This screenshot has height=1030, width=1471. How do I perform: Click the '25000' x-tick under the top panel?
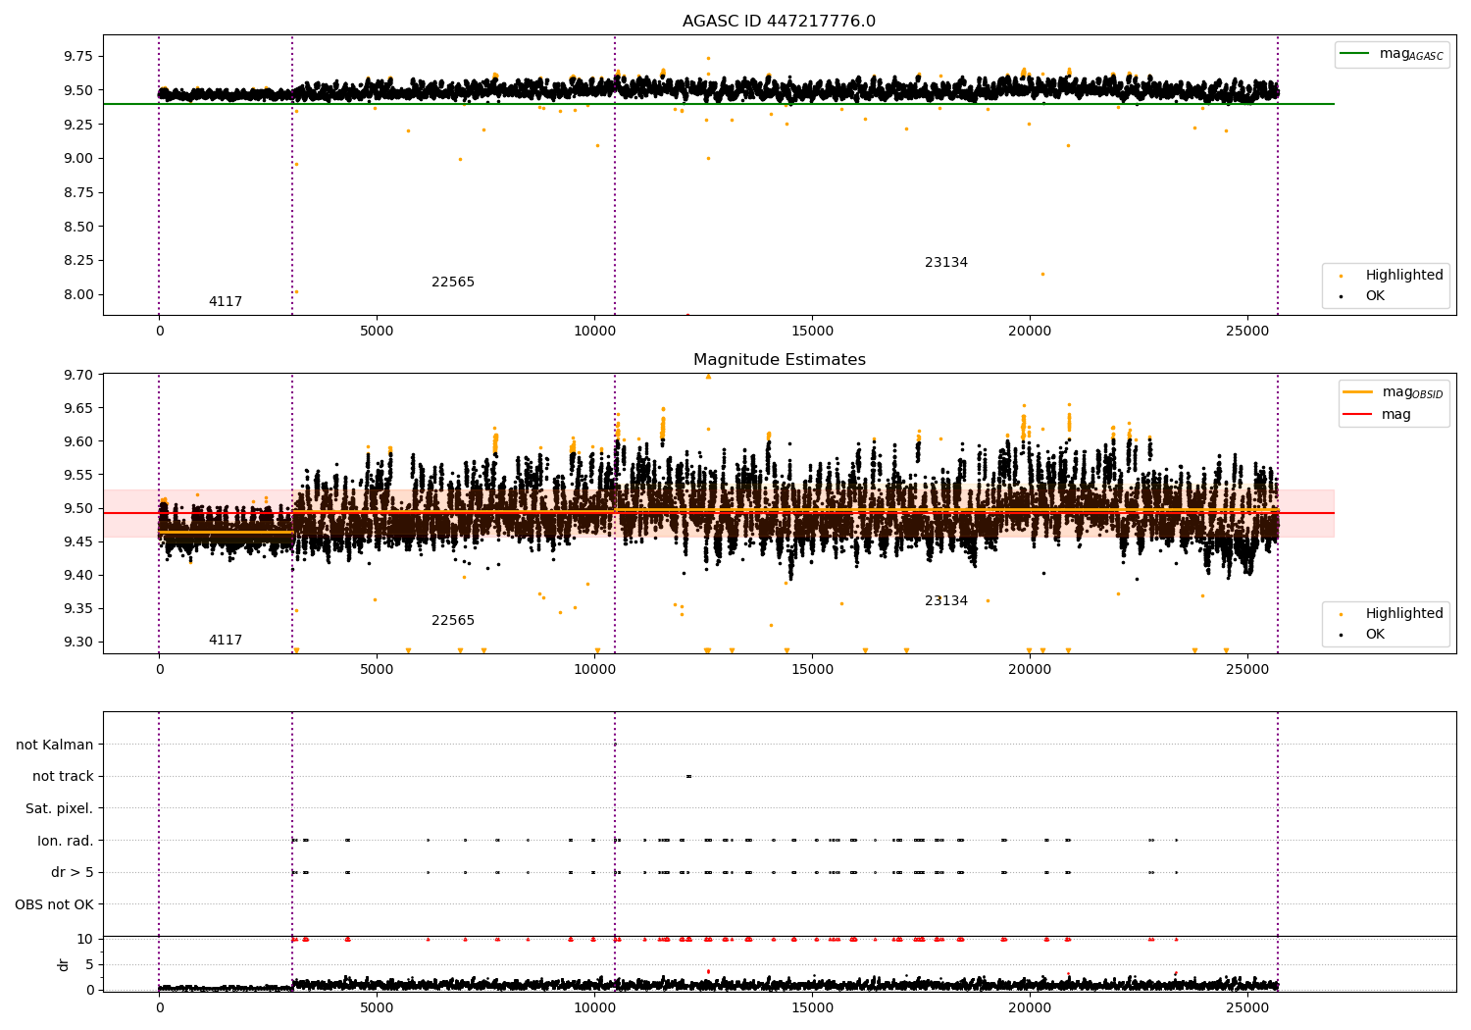1246,332
